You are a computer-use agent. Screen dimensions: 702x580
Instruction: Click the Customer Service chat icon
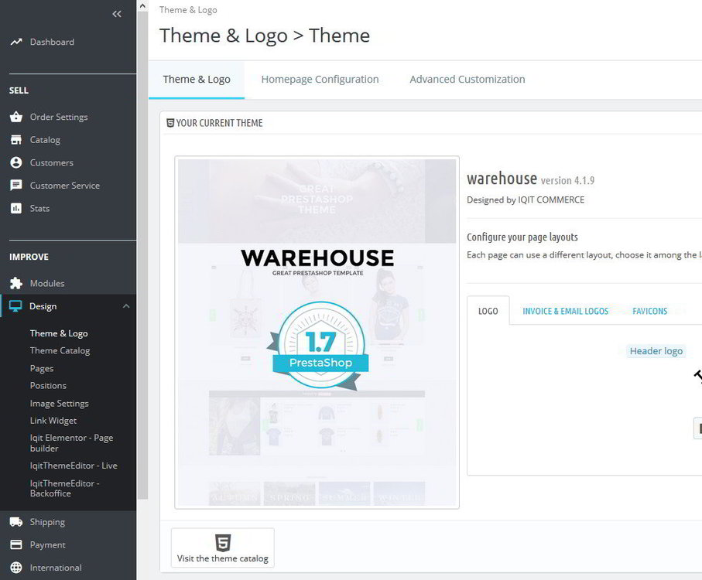point(16,185)
